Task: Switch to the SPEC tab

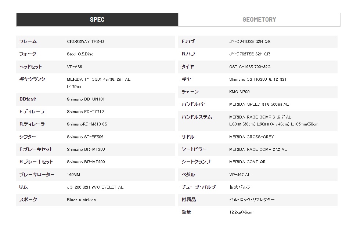Action: (x=97, y=19)
